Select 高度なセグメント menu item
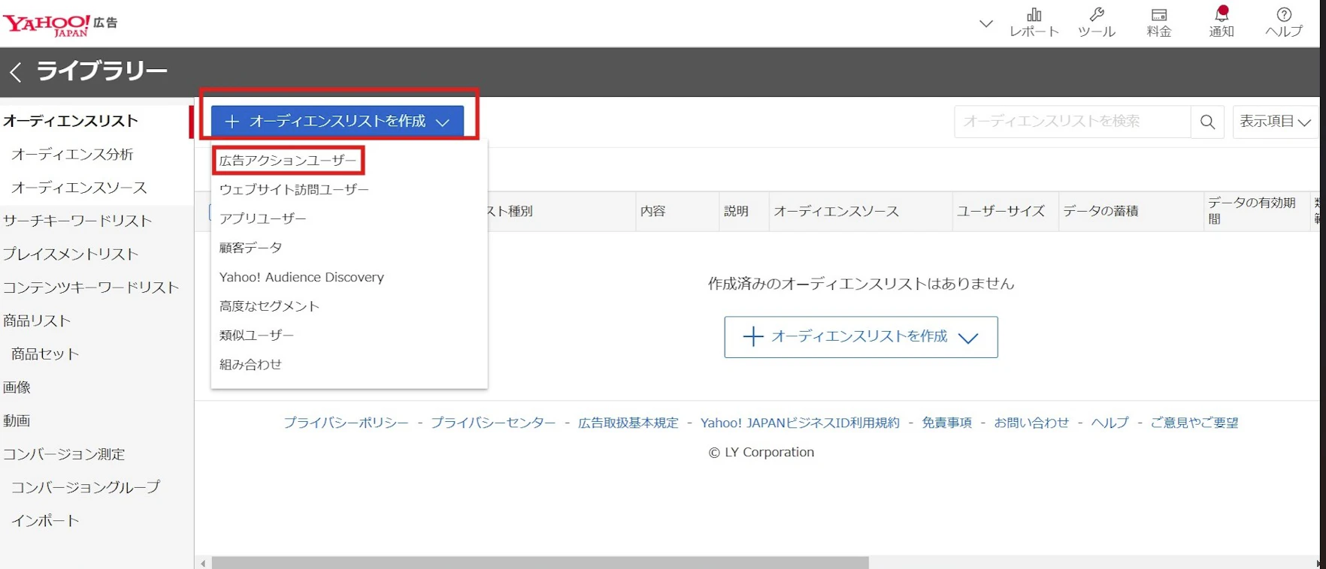Image resolution: width=1326 pixels, height=569 pixels. coord(269,306)
